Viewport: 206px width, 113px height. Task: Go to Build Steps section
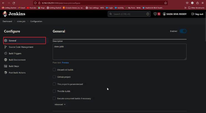[14, 66]
